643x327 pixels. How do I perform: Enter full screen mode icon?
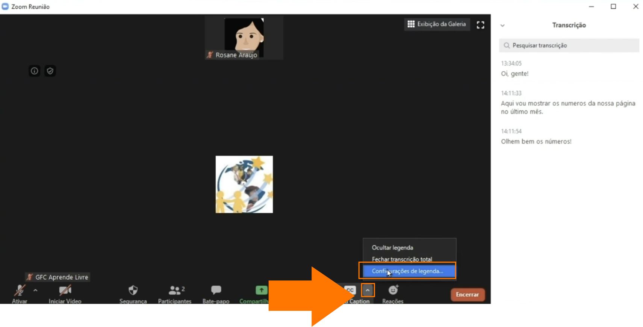coord(480,25)
